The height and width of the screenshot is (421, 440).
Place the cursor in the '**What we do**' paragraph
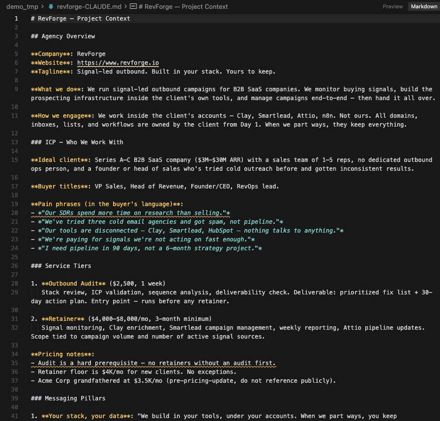233,94
